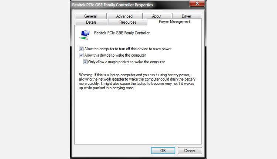277x159 pixels.
Task: Confirm changes with the OK button
Action: point(163,150)
